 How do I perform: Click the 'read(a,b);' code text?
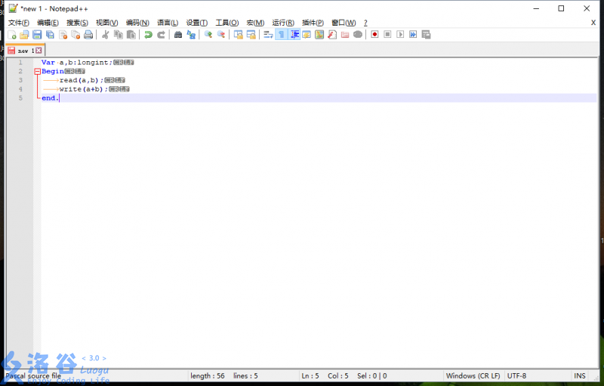tap(82, 80)
